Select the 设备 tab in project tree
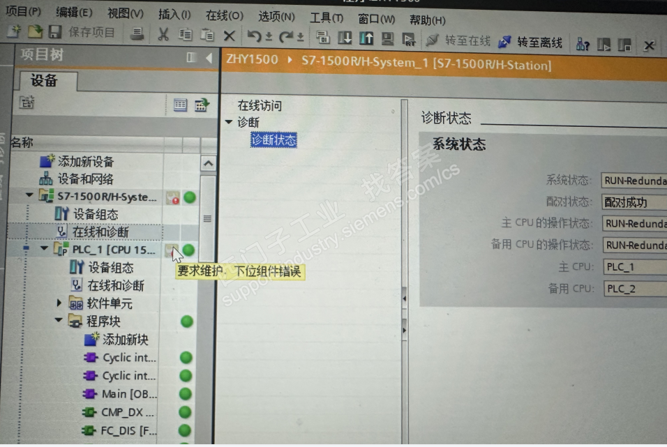The width and height of the screenshot is (667, 447). pos(45,80)
